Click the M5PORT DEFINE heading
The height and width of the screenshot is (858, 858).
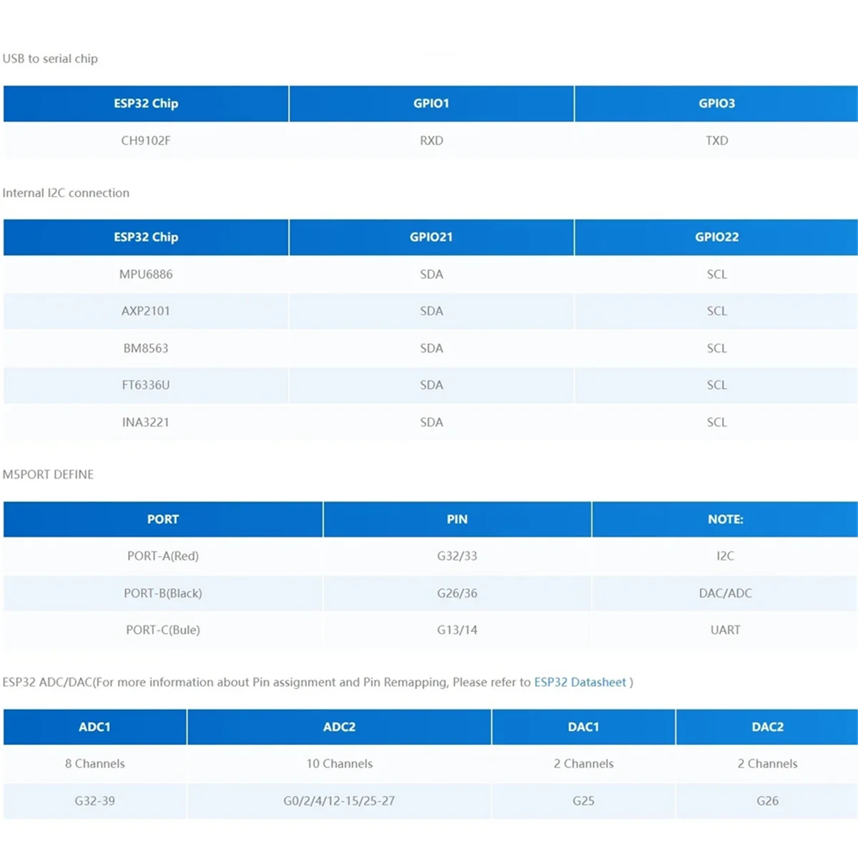coord(48,475)
